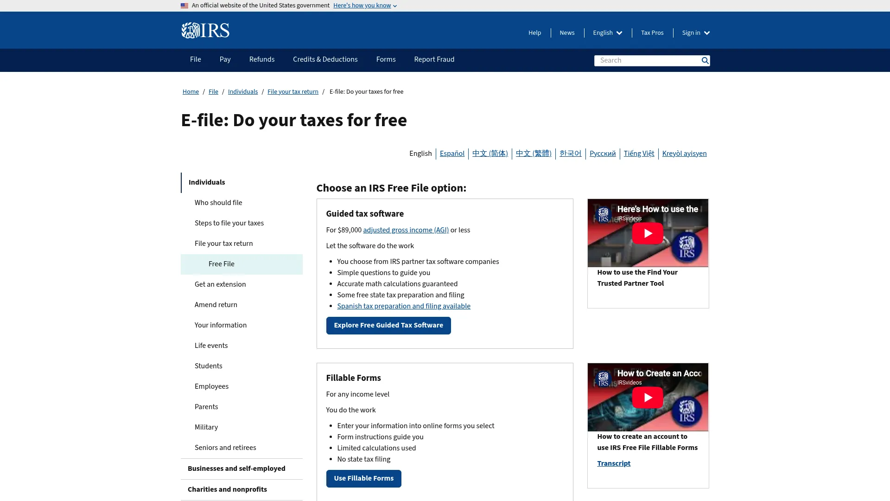Click the US flag icon in the banner
The image size is (890, 501).
coord(184,6)
